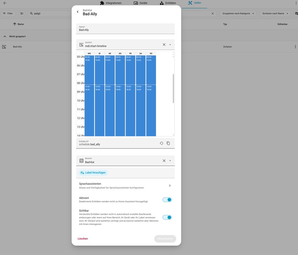Open Sortieren nach Name dropdown
The height and width of the screenshot is (255, 298).
coord(275,13)
